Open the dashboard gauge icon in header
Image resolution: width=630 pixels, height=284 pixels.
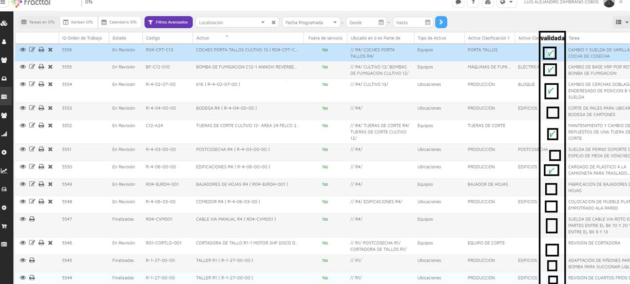click(x=488, y=3)
